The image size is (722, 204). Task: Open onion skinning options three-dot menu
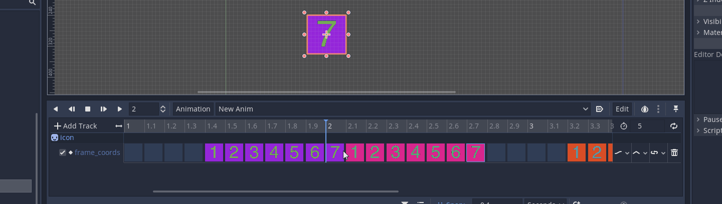(658, 109)
